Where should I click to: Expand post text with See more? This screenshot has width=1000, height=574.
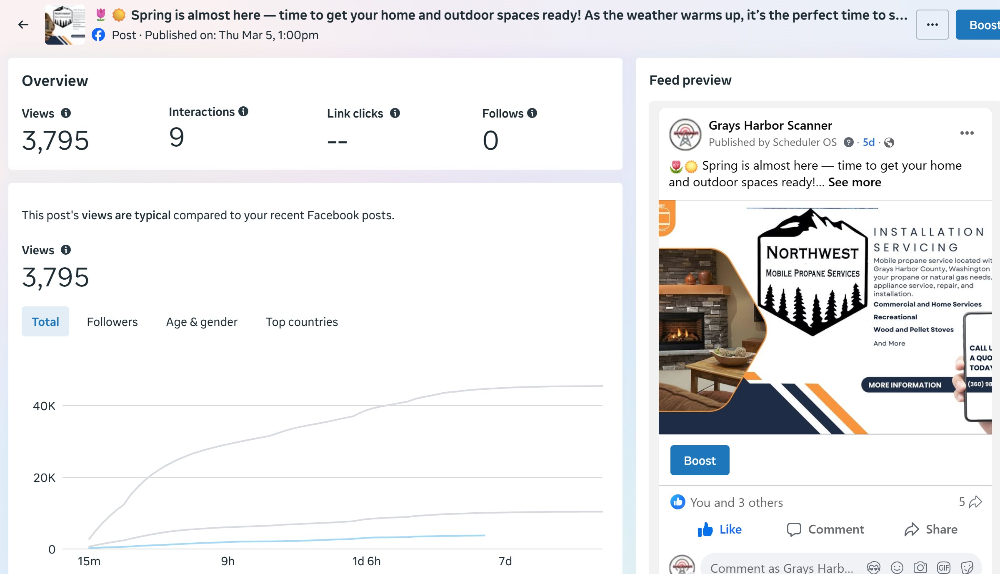(x=854, y=182)
